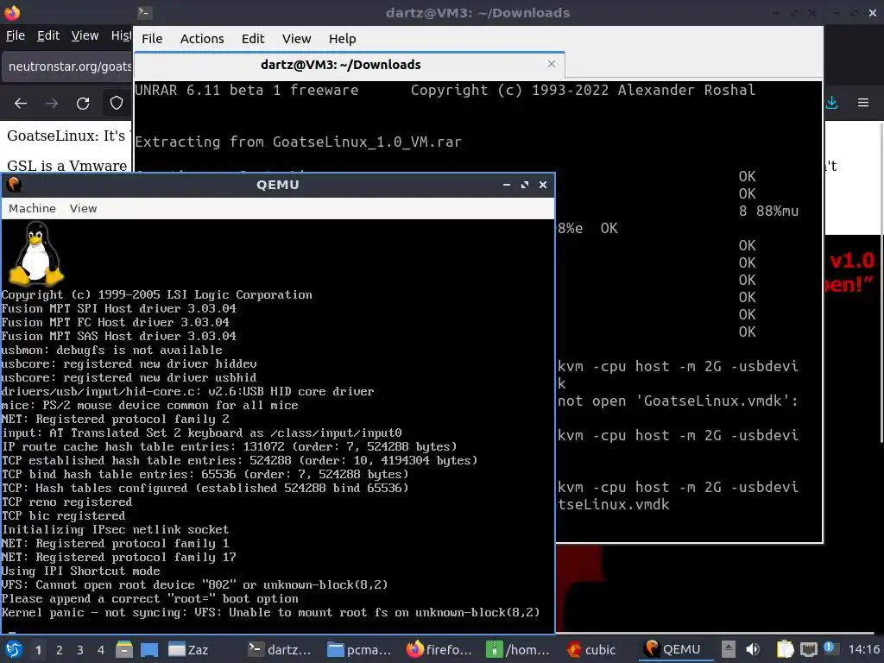Open the Firefox View menu
This screenshot has height=663, width=884.
[x=85, y=35]
